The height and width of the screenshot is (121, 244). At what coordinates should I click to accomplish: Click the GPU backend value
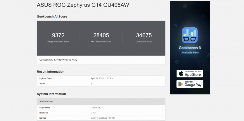tap(93, 113)
